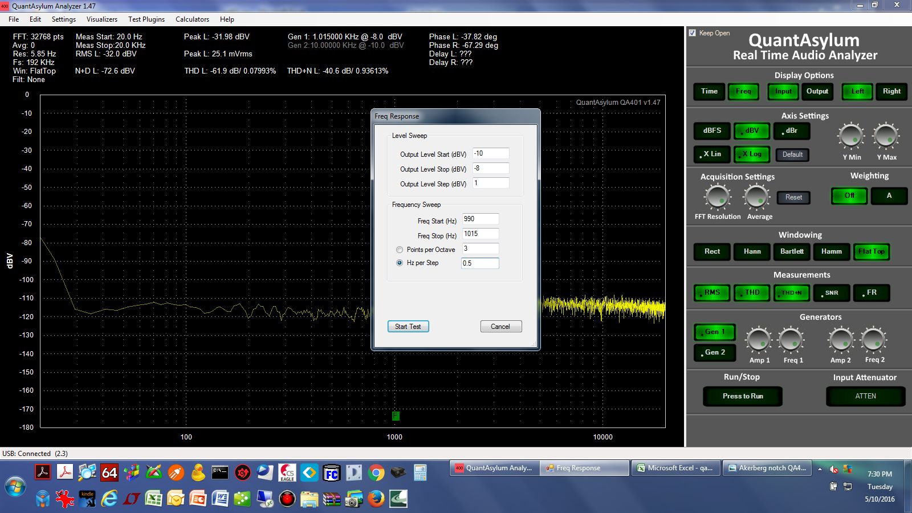Select the Points per Octave radio button

click(400, 250)
